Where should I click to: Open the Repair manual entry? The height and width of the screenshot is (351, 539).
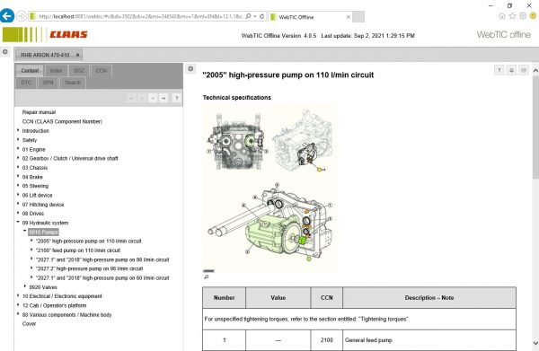pos(39,112)
